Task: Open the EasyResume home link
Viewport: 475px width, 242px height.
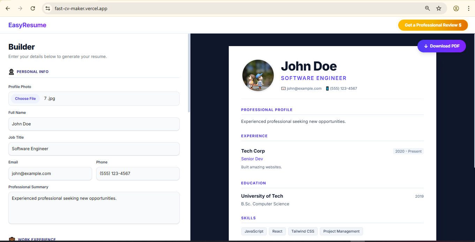Action: click(x=27, y=25)
